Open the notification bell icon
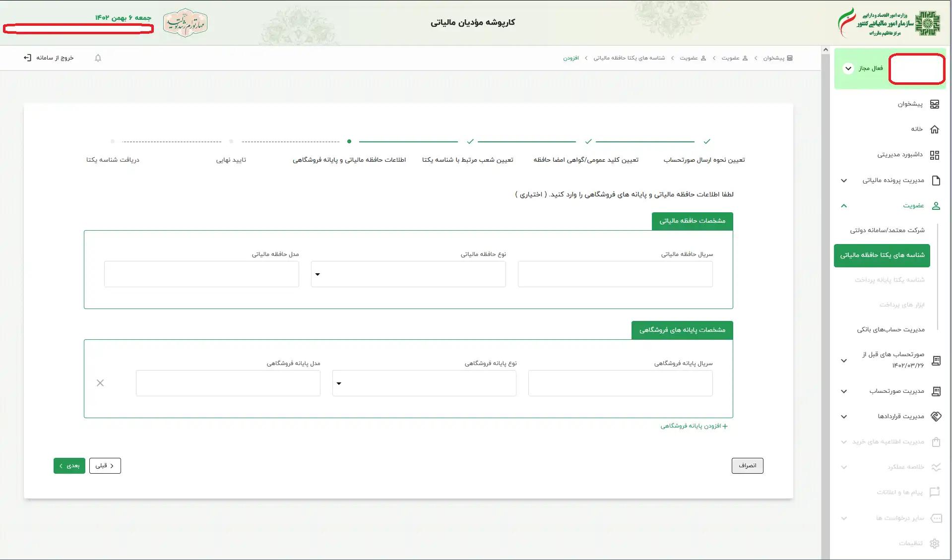 [98, 58]
